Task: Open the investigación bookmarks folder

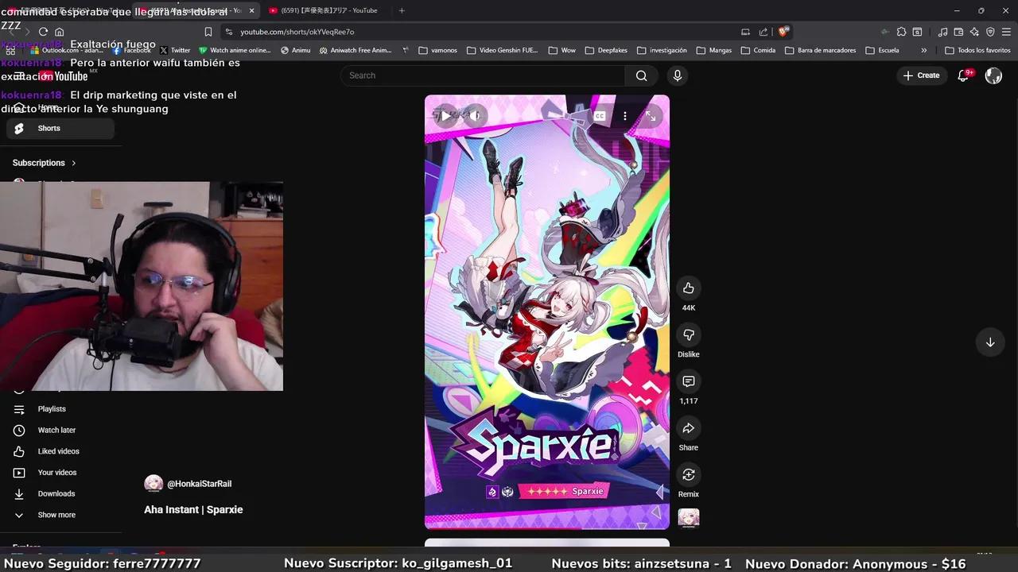Action: pos(662,50)
